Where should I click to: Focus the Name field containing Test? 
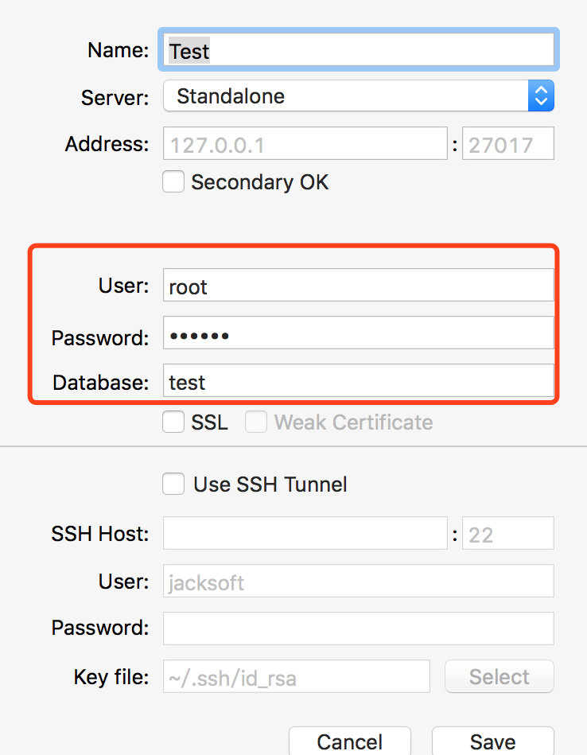point(358,49)
